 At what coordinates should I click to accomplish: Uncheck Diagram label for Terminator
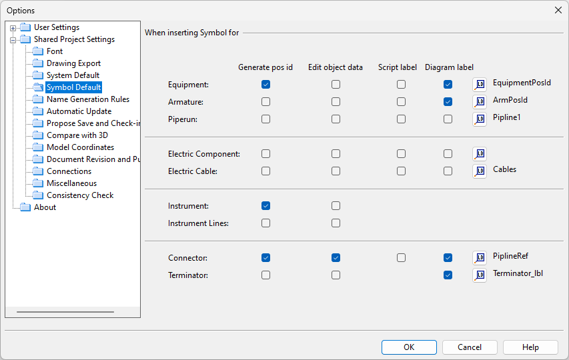(448, 275)
